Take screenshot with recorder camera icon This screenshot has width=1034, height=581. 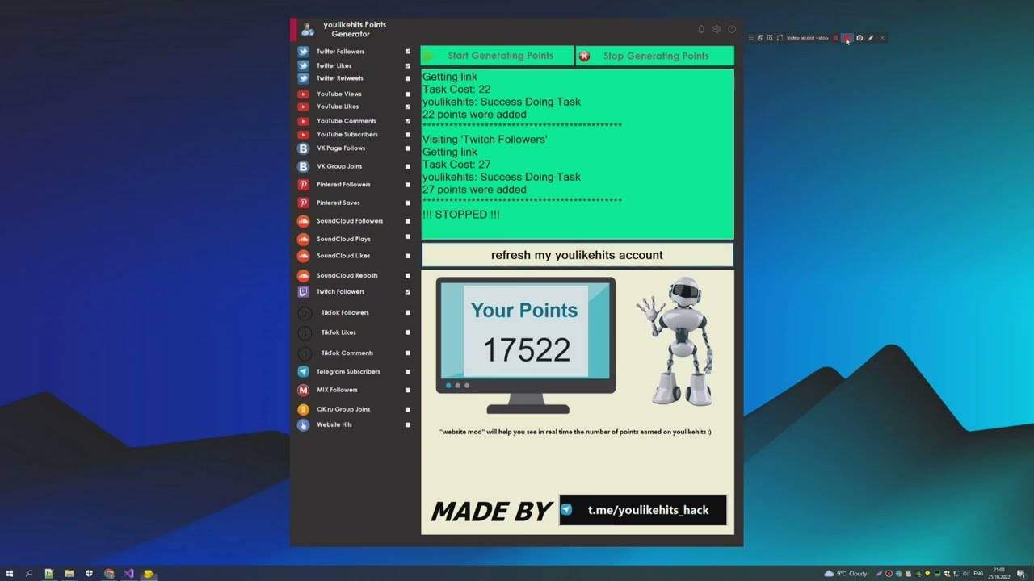(x=860, y=38)
